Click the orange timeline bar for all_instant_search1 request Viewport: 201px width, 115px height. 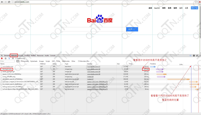(178, 79)
